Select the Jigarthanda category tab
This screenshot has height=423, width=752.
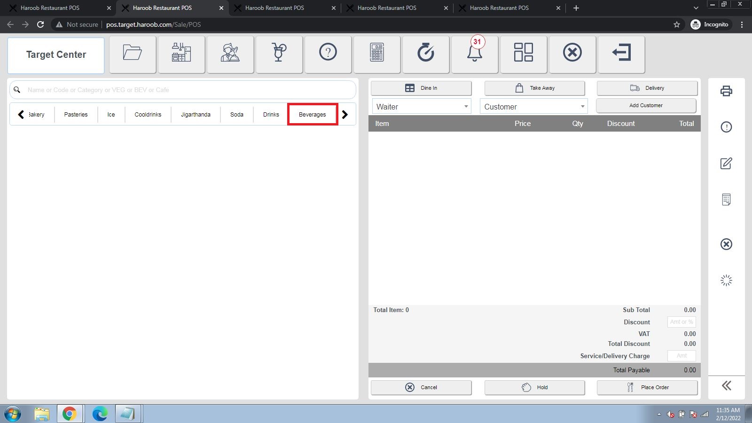(196, 114)
